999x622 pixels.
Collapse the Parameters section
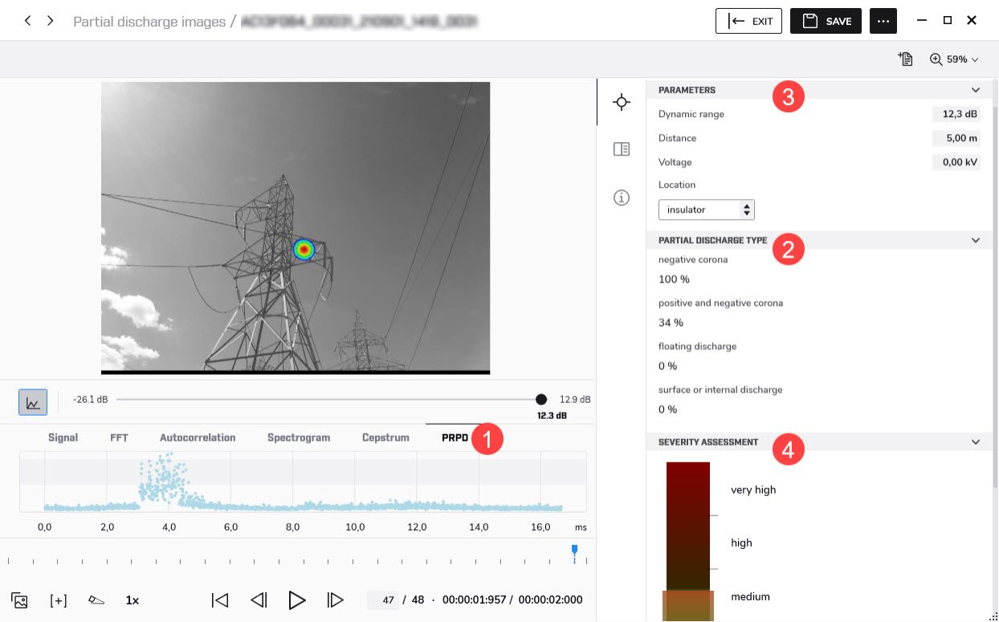click(x=976, y=90)
